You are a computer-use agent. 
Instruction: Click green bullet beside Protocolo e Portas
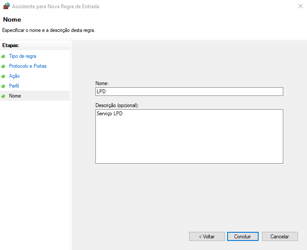3,66
